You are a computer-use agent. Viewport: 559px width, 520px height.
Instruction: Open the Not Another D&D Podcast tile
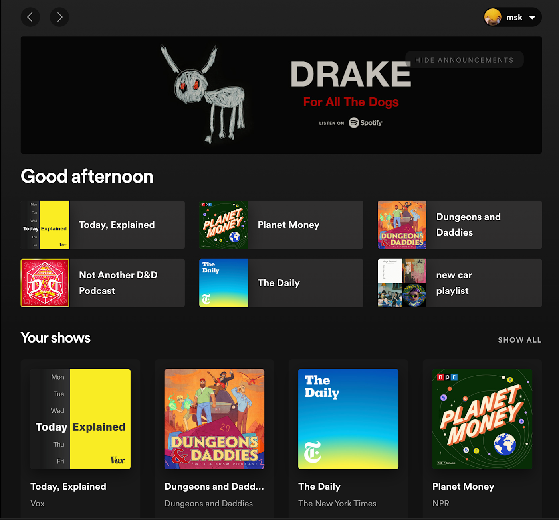point(103,283)
